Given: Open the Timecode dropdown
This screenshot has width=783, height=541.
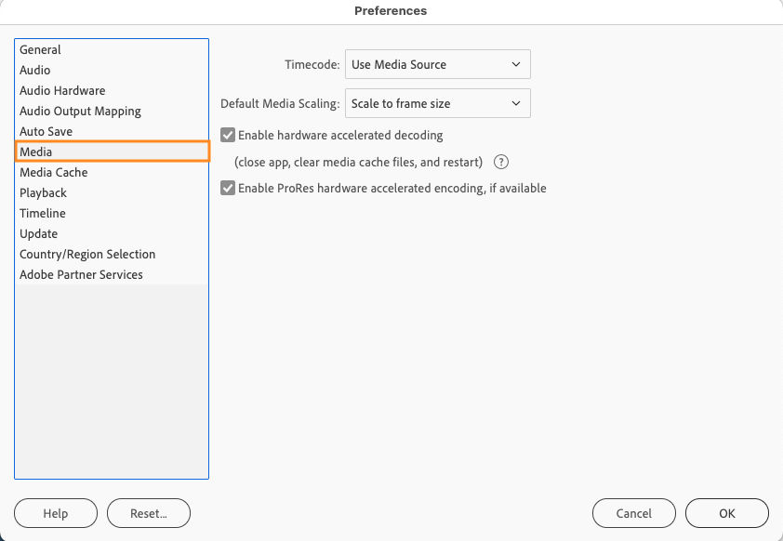Looking at the screenshot, I should click(x=437, y=64).
